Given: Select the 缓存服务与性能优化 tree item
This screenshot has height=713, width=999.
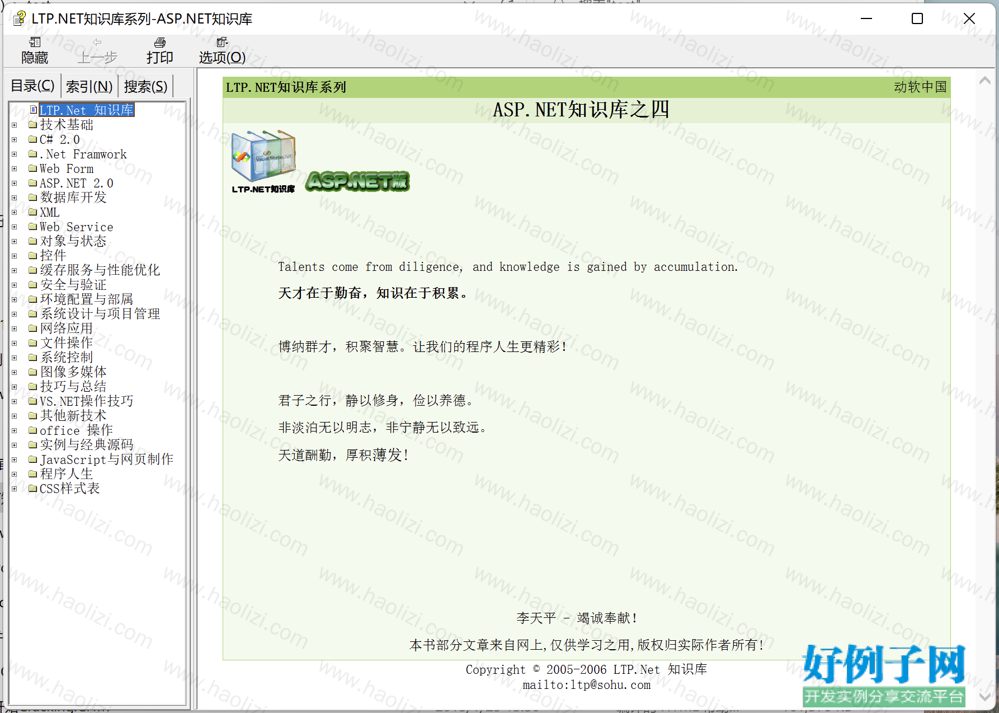Looking at the screenshot, I should click(100, 270).
